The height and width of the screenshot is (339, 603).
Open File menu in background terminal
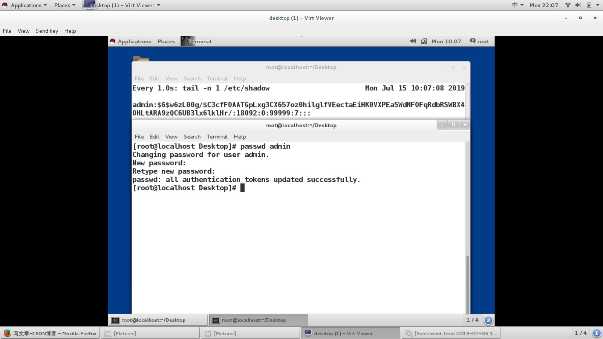[139, 78]
